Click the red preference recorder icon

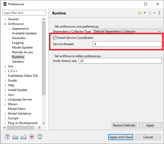coord(32,137)
